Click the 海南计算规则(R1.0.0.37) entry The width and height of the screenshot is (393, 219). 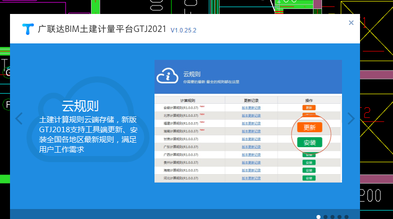coord(180,170)
